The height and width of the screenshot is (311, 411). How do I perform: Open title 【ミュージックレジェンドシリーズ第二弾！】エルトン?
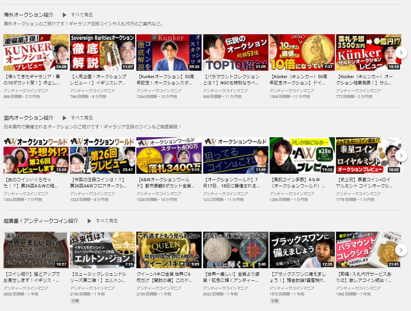98,277
